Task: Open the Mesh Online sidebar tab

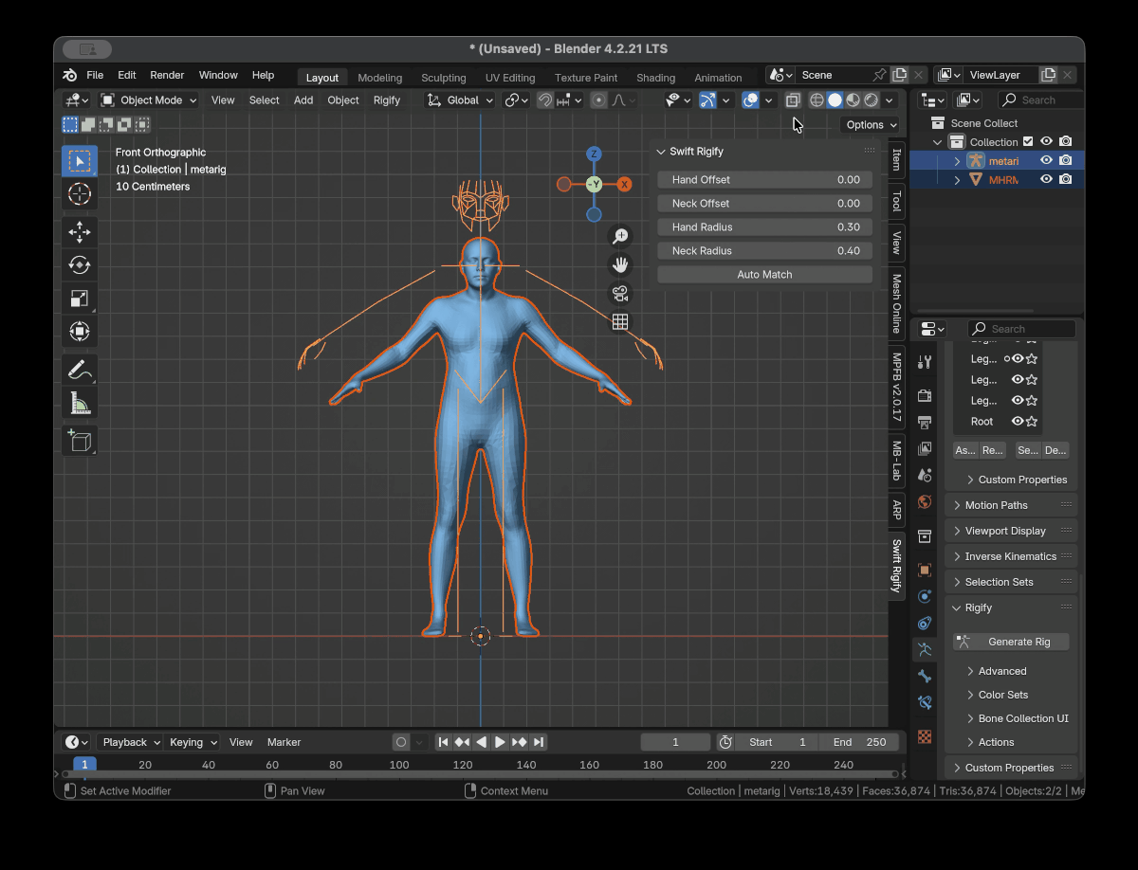Action: click(x=896, y=304)
